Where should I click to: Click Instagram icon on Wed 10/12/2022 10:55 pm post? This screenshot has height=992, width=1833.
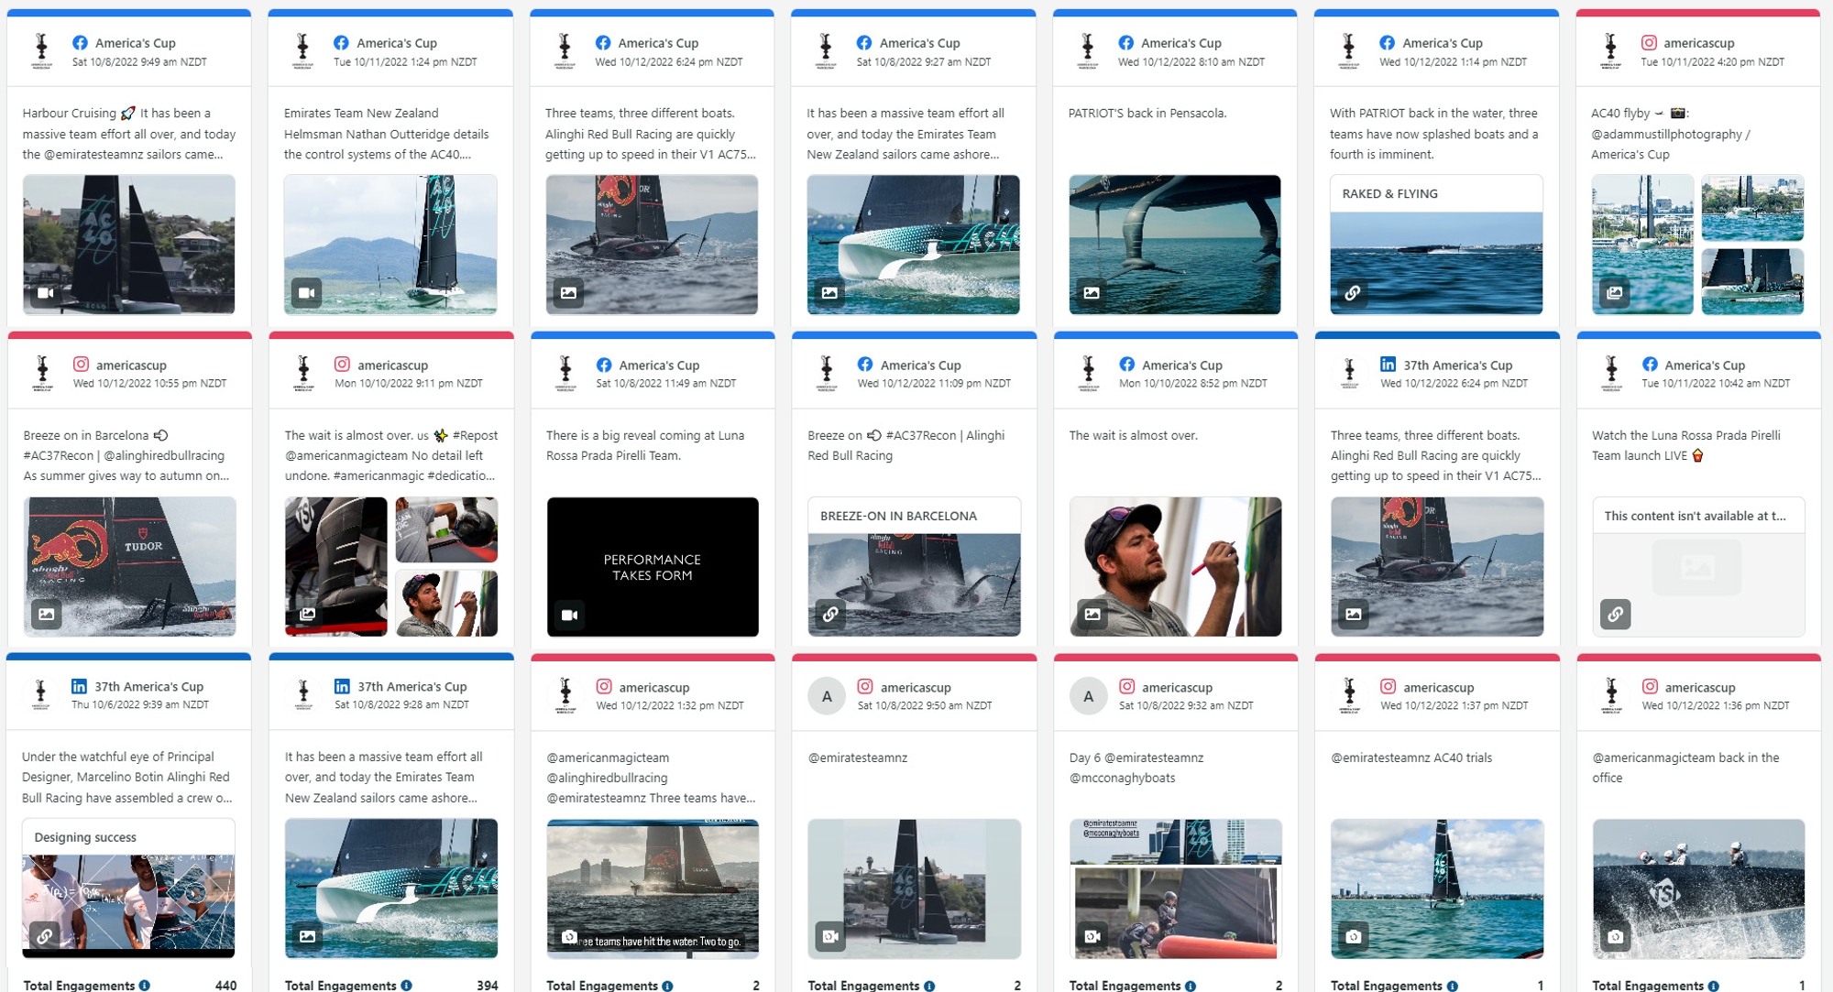(x=81, y=365)
